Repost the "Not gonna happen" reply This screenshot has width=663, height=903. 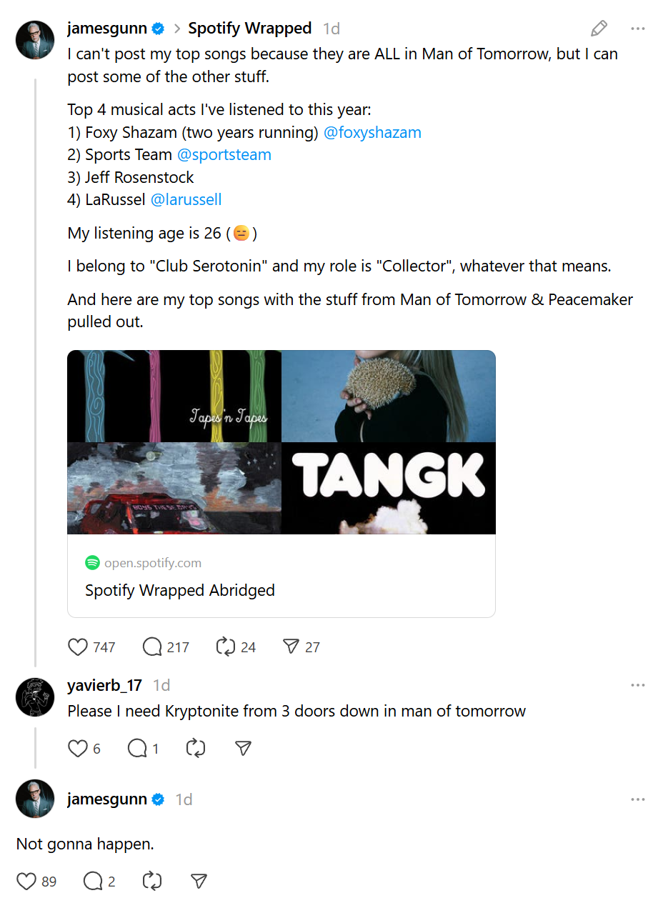coord(151,881)
